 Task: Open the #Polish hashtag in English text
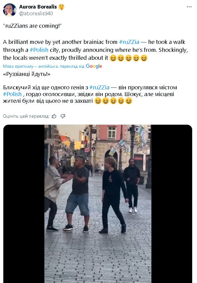39,50
